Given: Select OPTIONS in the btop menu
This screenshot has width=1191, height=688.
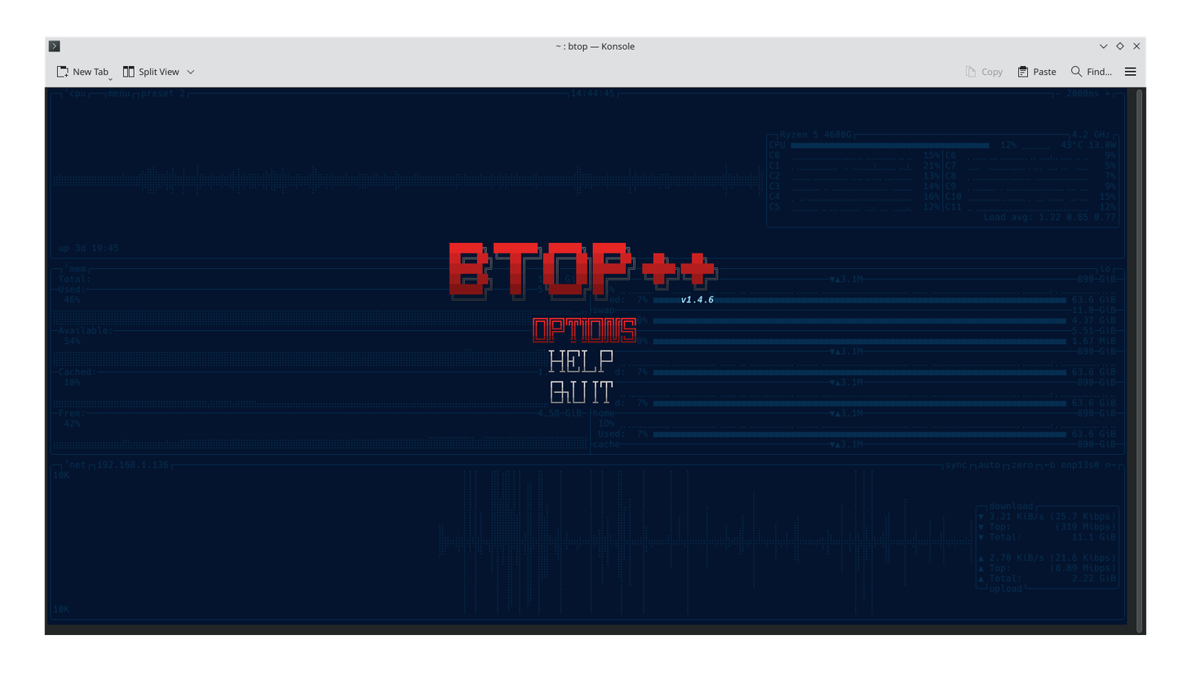Looking at the screenshot, I should click(584, 330).
